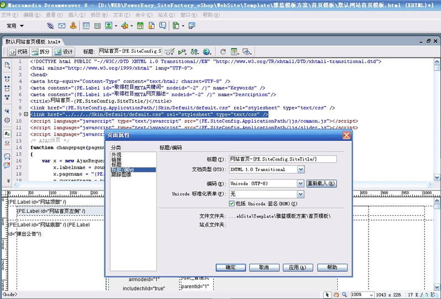Insert a Table using the table icon
The height and width of the screenshot is (299, 441).
point(86,26)
